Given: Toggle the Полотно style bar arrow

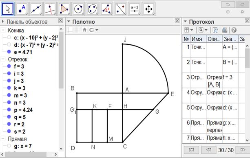Looking at the screenshot, I should click(x=69, y=21).
